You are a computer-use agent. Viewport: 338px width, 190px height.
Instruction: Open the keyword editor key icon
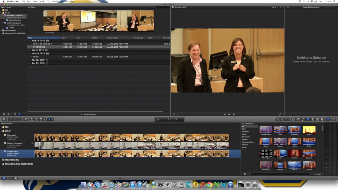point(26,119)
